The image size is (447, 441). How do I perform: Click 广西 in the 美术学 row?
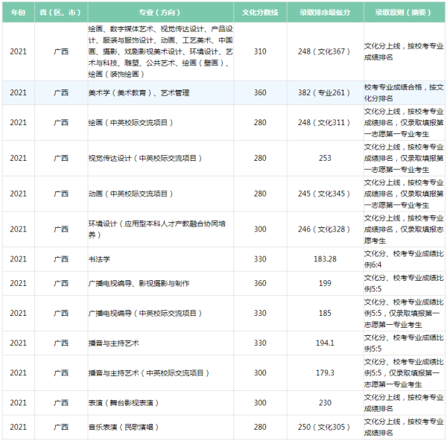click(61, 92)
